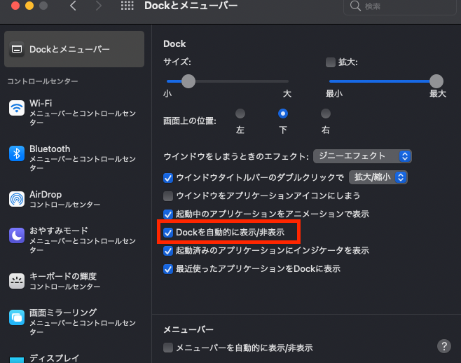The height and width of the screenshot is (363, 461).
Task: Click the magnifier search icon
Action: pos(355,6)
